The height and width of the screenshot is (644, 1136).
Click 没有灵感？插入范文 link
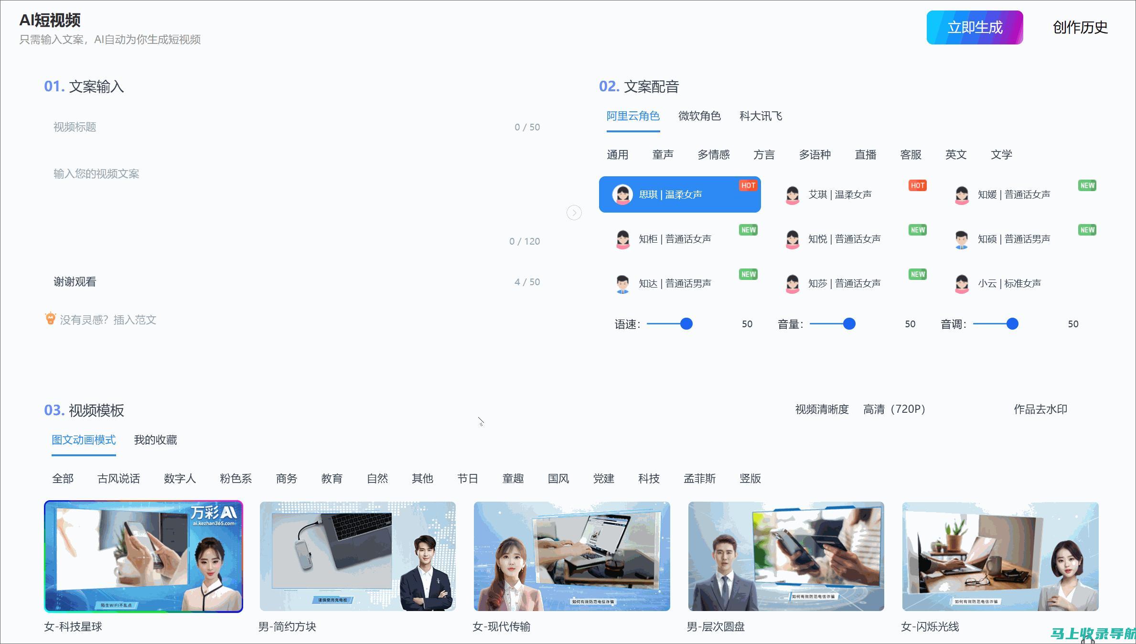point(108,320)
